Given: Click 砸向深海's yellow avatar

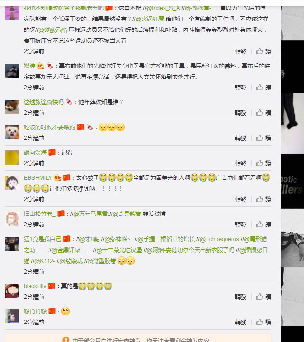Looking at the screenshot, I should 12,157.
